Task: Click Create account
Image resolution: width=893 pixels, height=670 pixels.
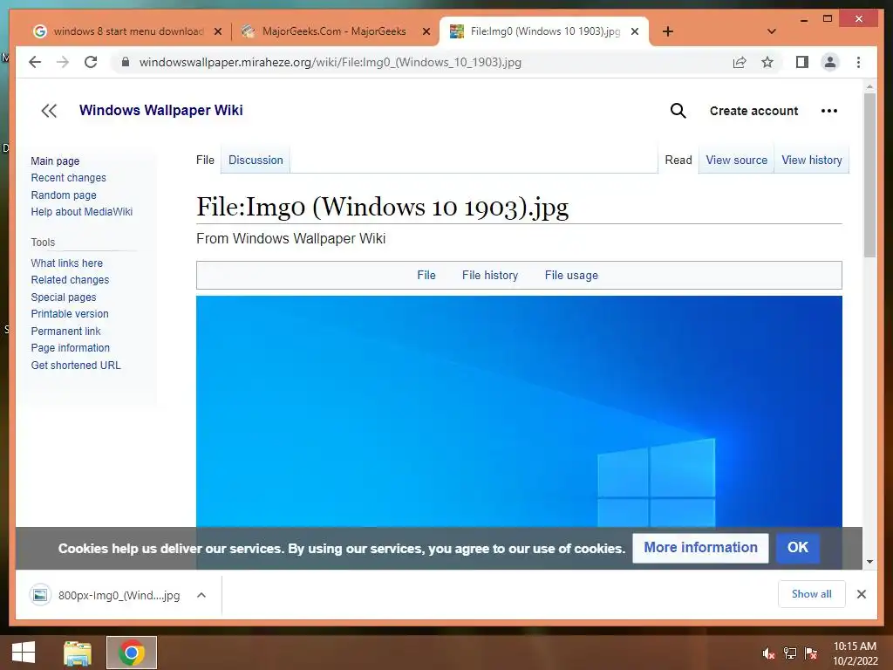Action: click(x=753, y=111)
